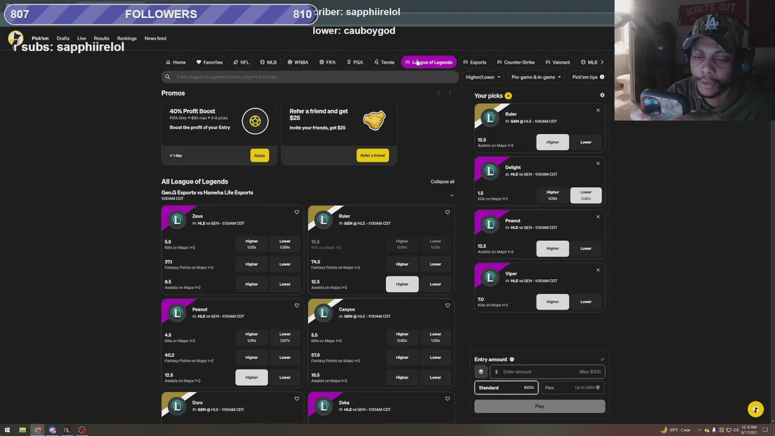Go to Drafts in top menu

[63, 38]
